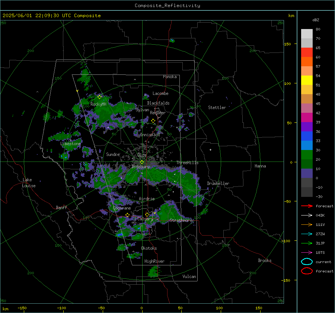Click the yellow diamond marker near RockyMH
335x313 pixels.
tap(99, 97)
